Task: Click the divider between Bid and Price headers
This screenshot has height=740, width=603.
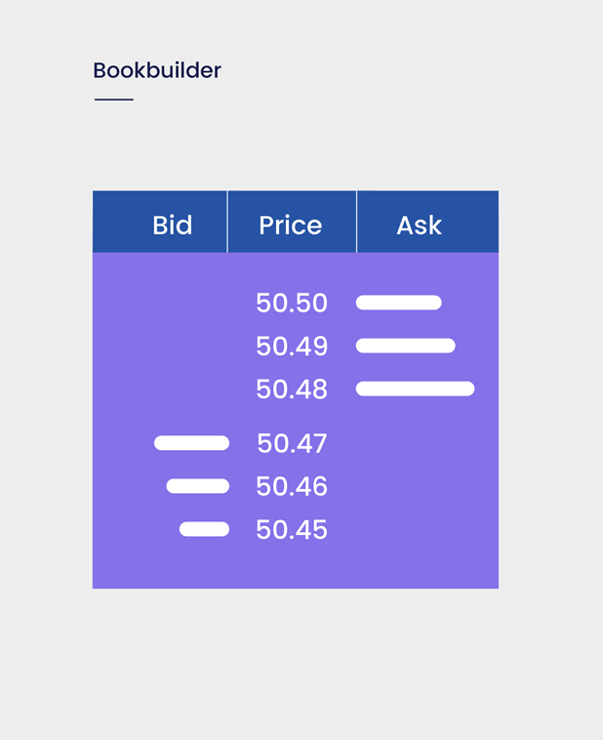Action: click(x=227, y=222)
